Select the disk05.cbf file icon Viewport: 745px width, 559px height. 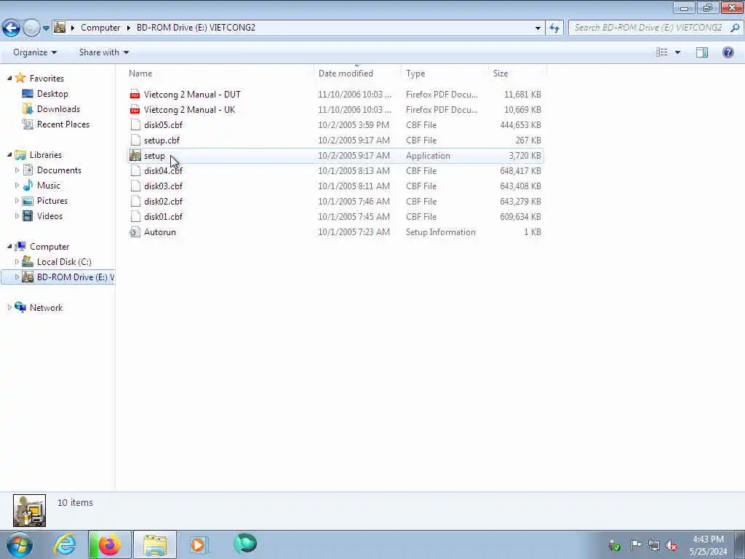click(135, 125)
